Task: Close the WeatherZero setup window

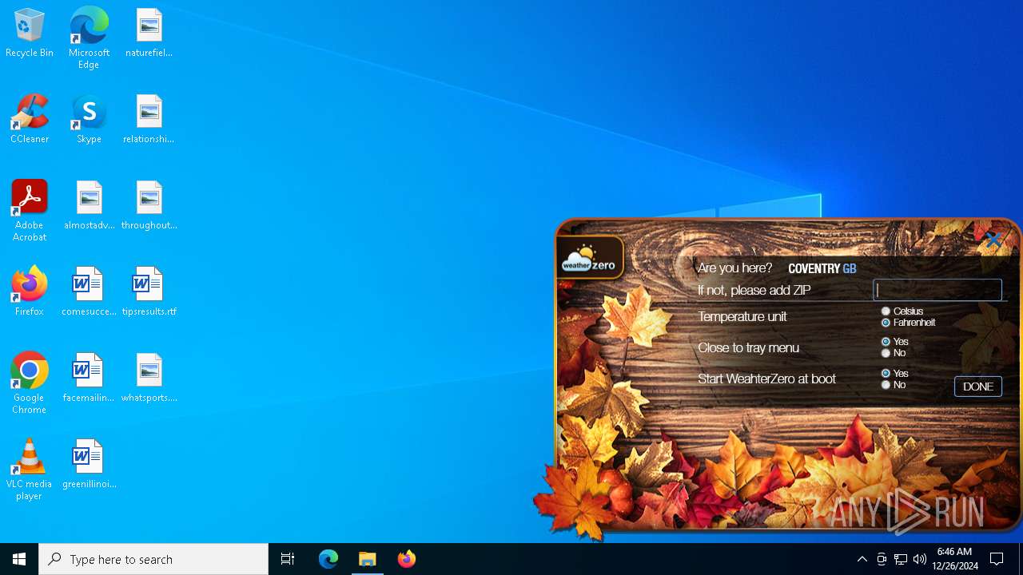Action: click(x=993, y=239)
